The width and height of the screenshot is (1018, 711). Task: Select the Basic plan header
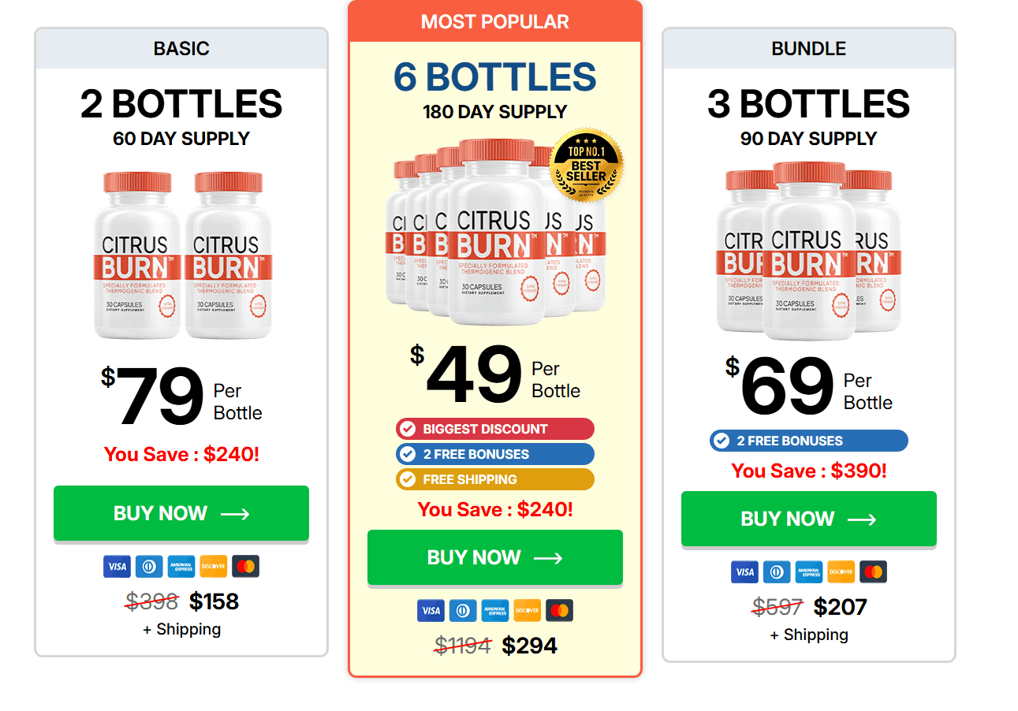click(x=181, y=49)
